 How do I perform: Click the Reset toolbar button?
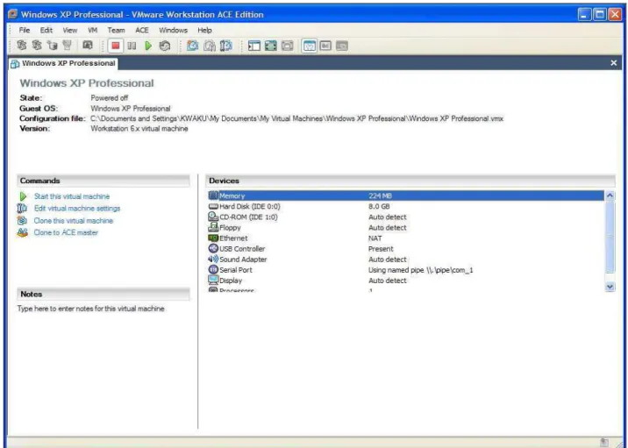[x=165, y=46]
